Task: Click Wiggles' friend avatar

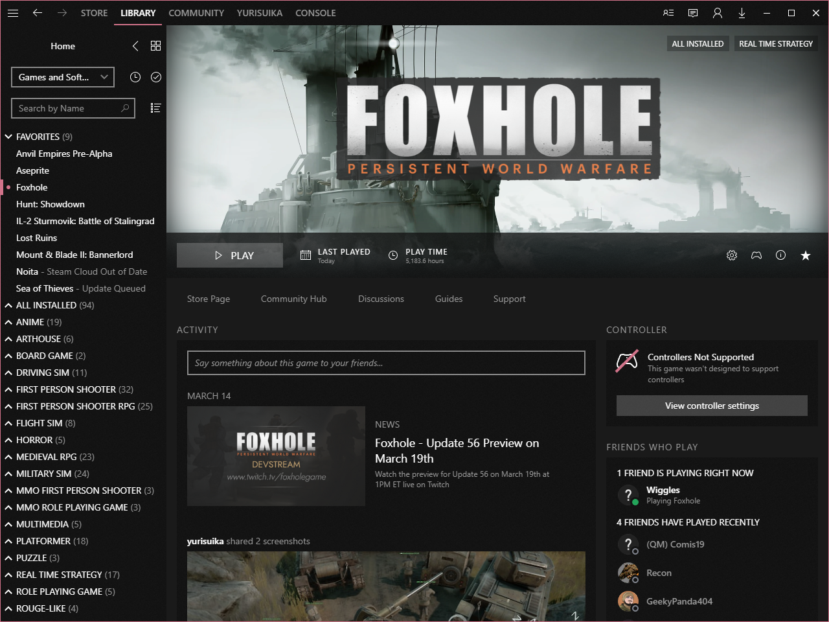Action: (x=628, y=495)
